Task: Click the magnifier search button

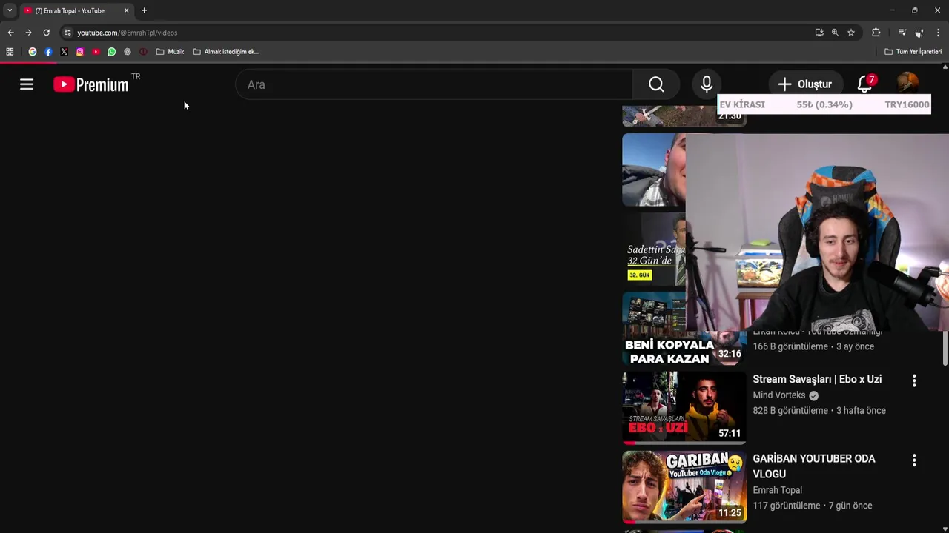Action: click(656, 84)
